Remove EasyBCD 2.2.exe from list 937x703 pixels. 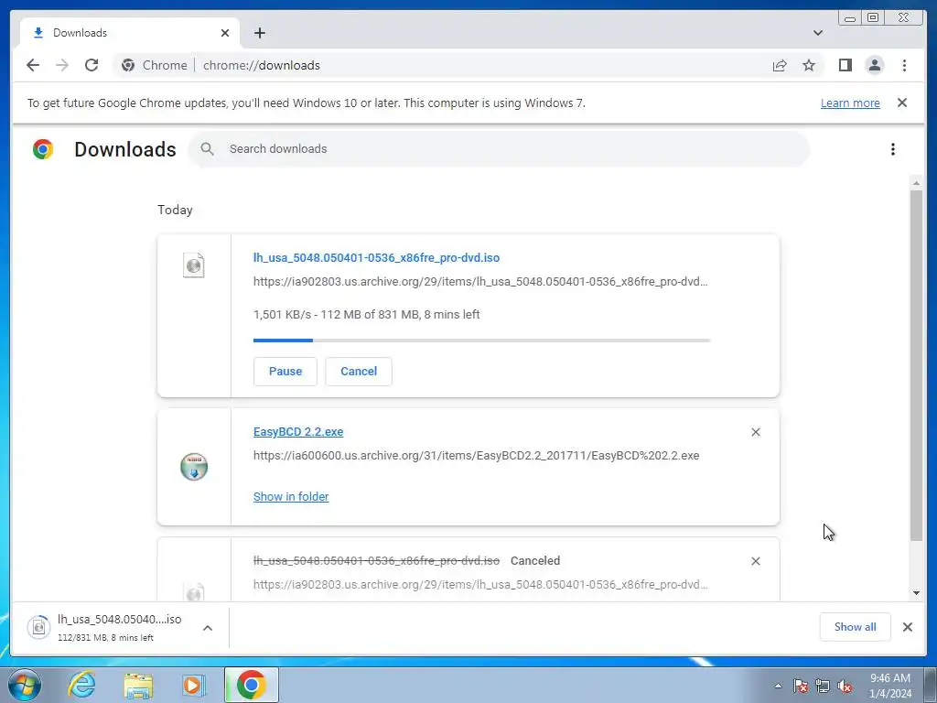pyautogui.click(x=755, y=432)
